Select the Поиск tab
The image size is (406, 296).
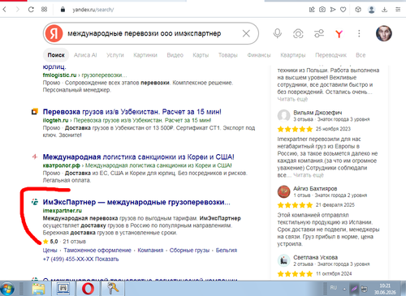(x=56, y=55)
